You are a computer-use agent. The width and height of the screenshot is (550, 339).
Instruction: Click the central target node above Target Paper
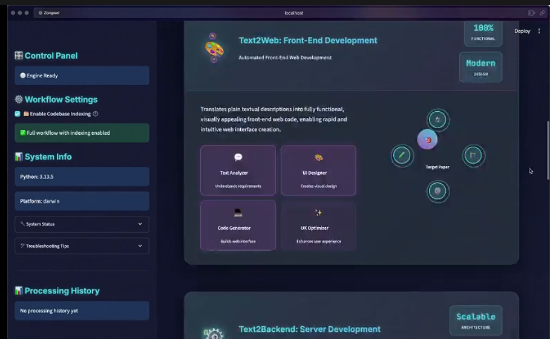pyautogui.click(x=427, y=140)
